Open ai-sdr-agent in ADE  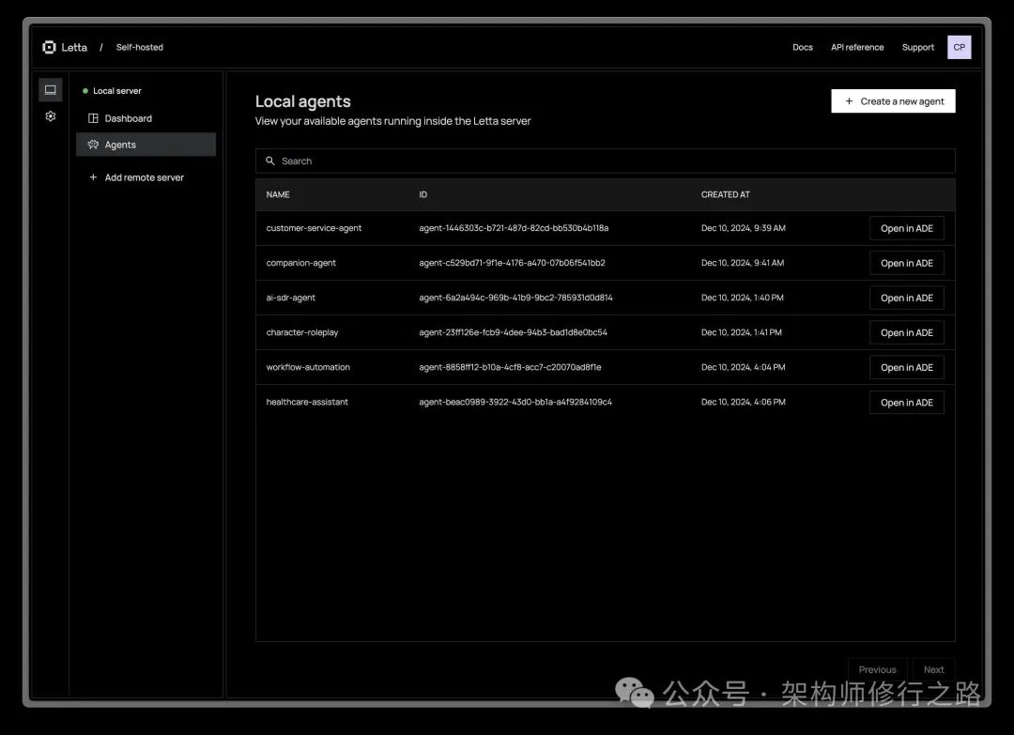tap(907, 298)
